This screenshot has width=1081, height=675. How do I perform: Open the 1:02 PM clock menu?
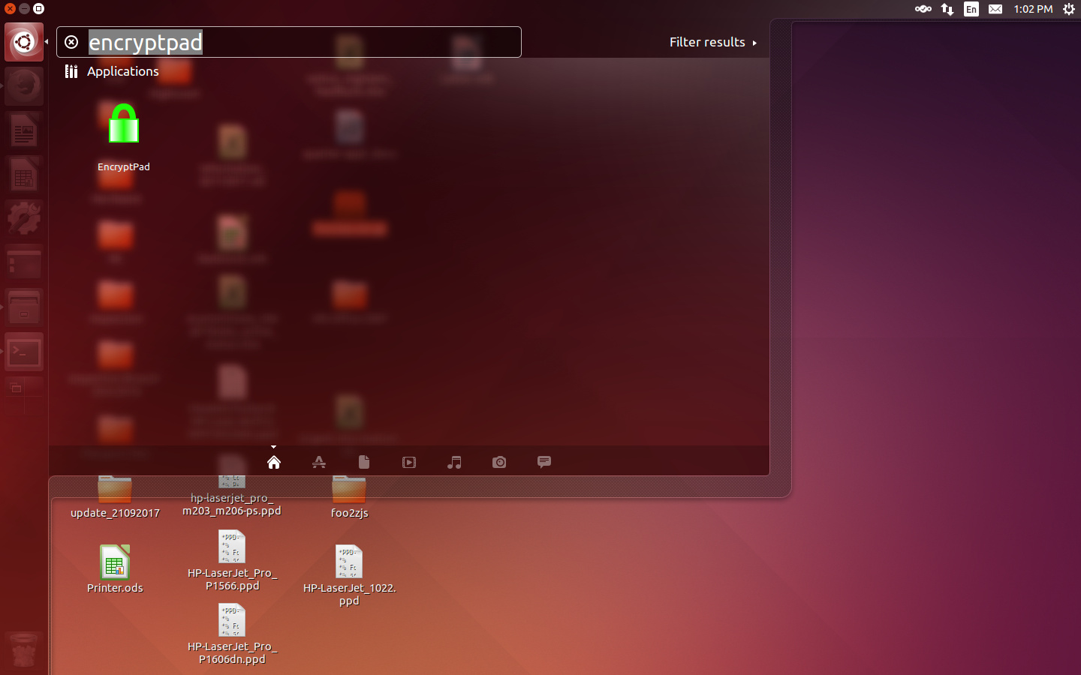[1033, 9]
